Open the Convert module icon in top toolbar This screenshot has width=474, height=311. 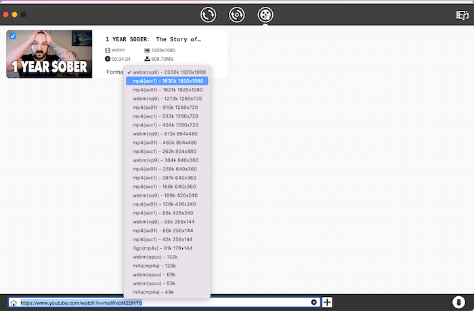[209, 14]
